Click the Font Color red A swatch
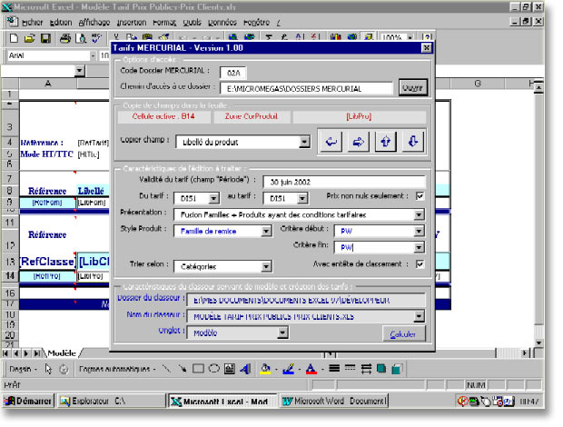 click(311, 369)
